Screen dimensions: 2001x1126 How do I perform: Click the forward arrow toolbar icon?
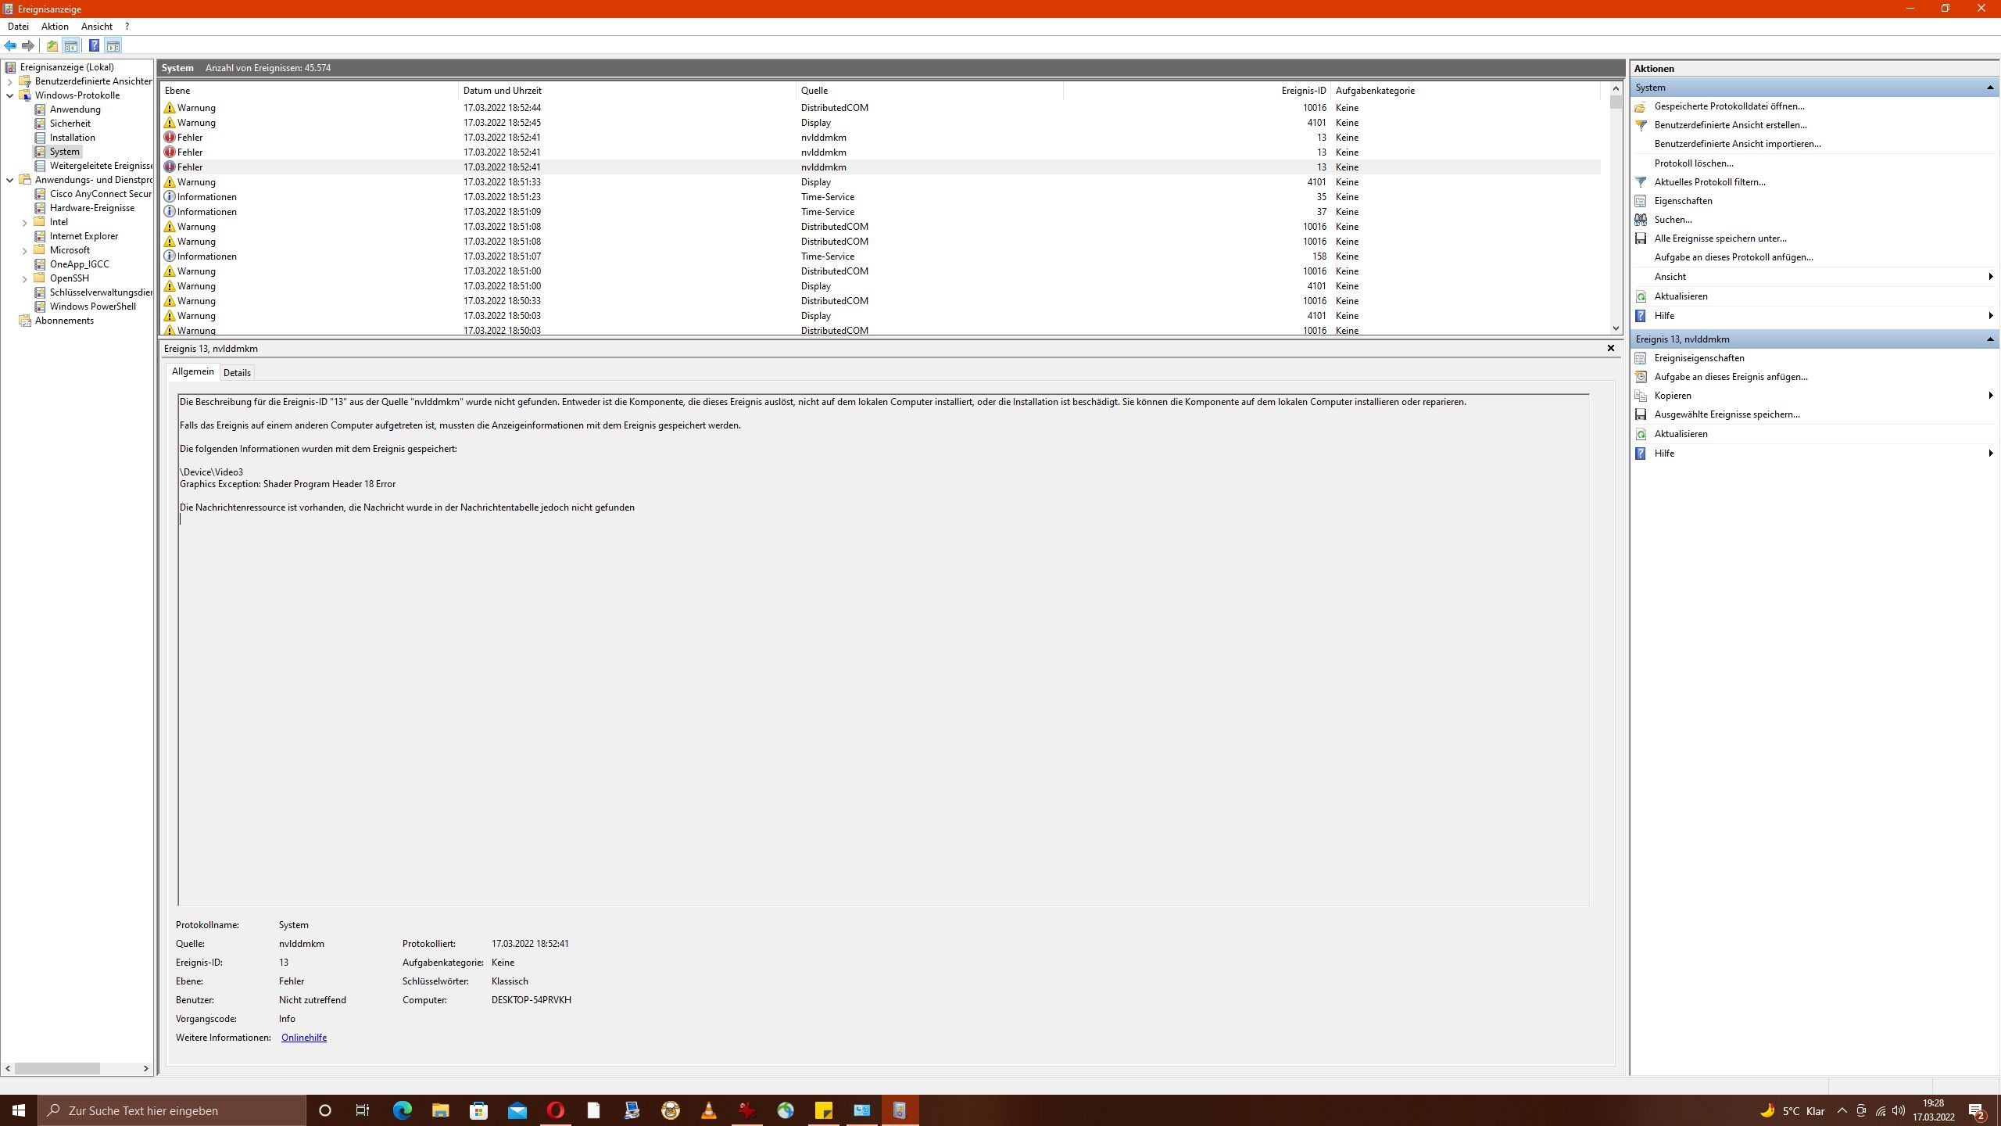click(x=28, y=45)
